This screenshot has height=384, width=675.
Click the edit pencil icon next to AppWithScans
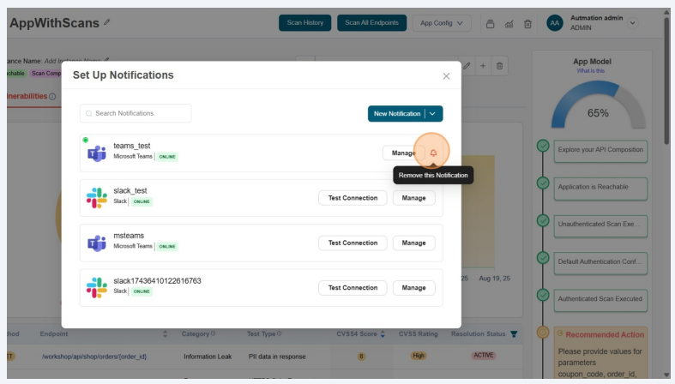coord(107,23)
